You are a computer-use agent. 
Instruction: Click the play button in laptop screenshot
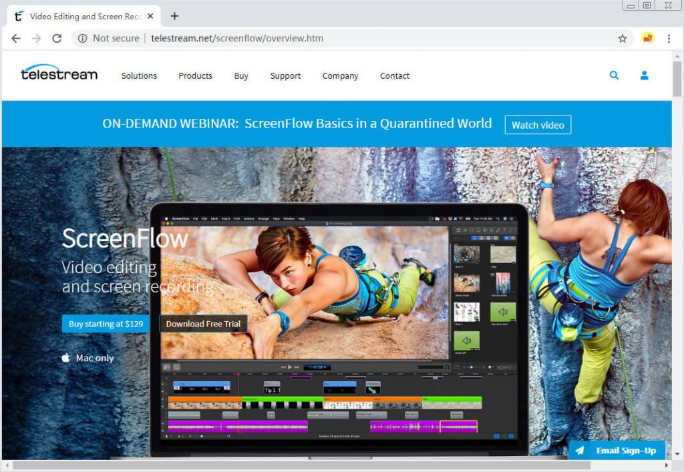click(290, 367)
